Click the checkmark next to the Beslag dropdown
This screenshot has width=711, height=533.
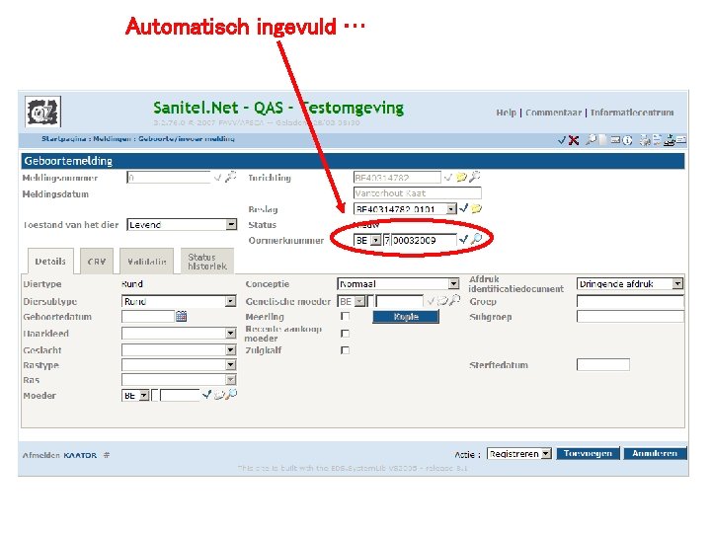(463, 208)
